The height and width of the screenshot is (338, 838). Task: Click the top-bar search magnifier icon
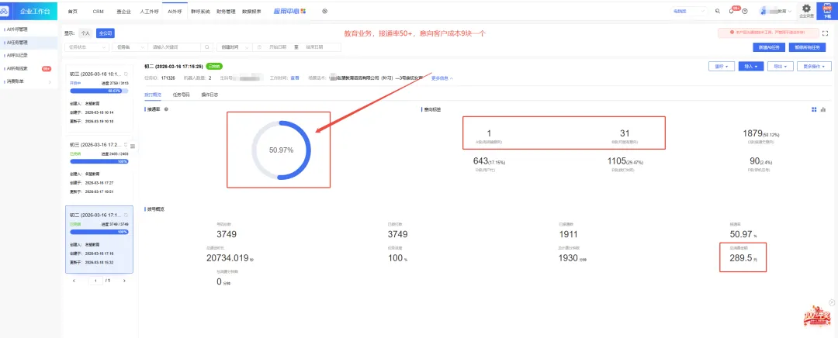coord(717,11)
